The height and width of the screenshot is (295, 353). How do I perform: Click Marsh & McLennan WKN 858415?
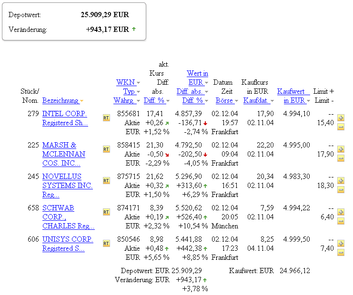[128, 145]
